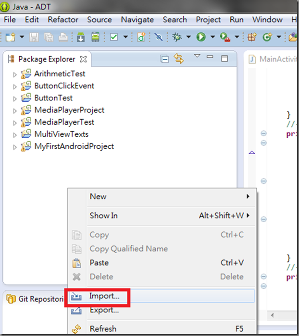Viewport: 299px width, 336px height.
Task: Open the File menu
Action: click(x=10, y=20)
